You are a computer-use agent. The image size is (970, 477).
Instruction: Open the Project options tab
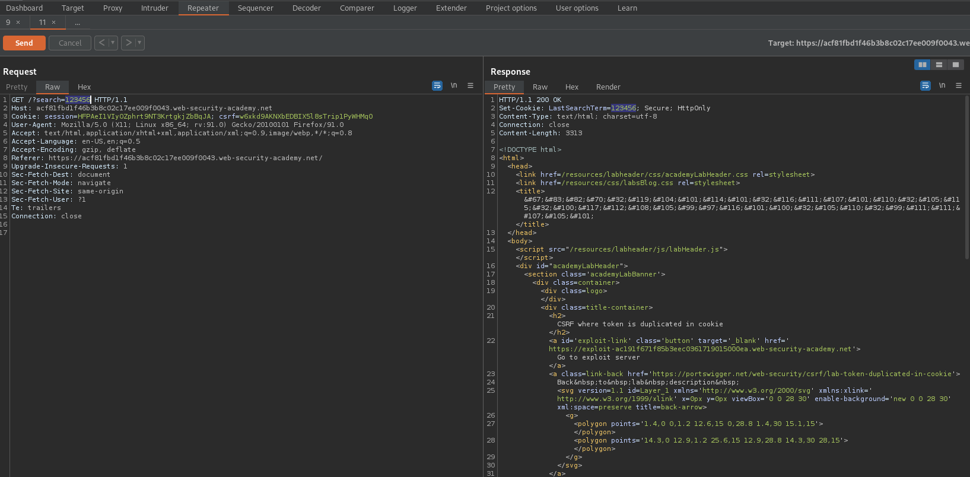coord(511,8)
